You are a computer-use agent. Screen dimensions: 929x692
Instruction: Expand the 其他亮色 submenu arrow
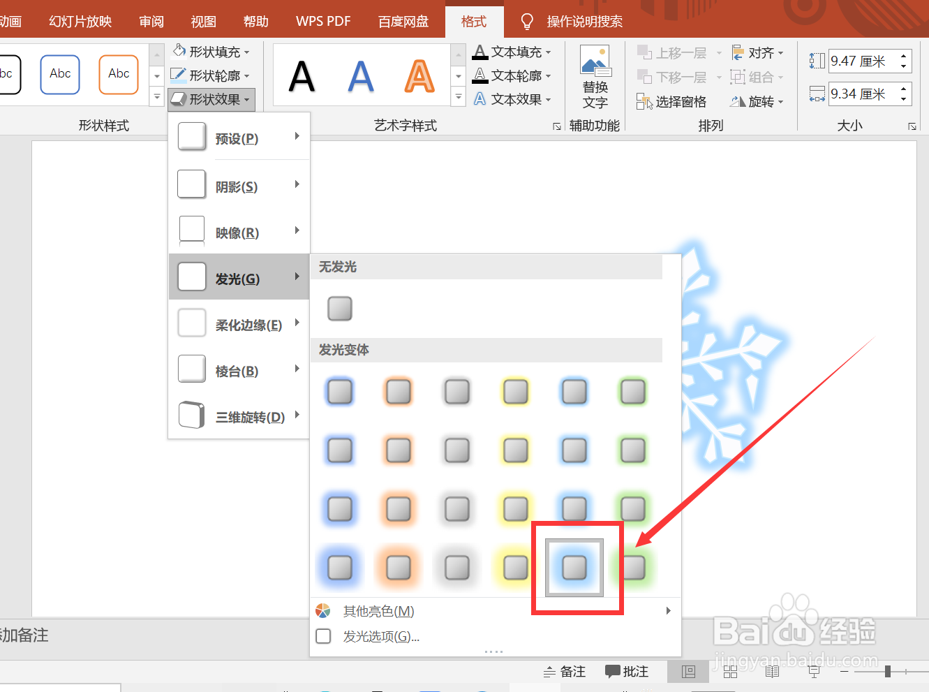tap(667, 610)
